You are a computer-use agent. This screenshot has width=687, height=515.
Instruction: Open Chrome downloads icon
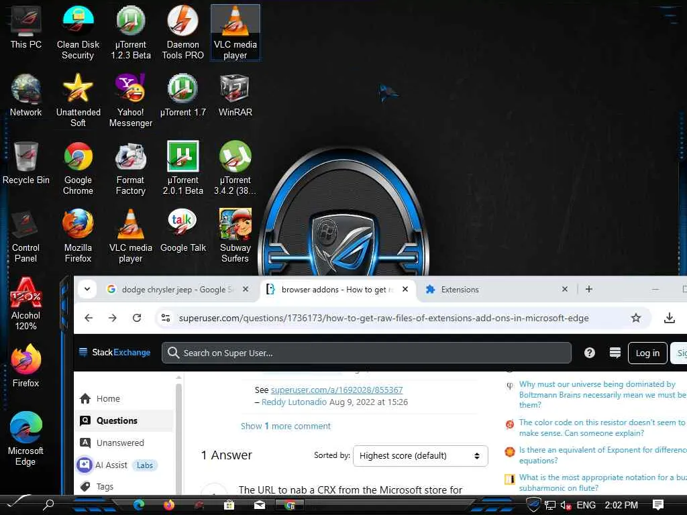coord(669,318)
